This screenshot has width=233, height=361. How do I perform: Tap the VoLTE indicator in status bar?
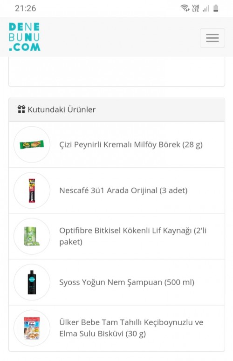[196, 8]
